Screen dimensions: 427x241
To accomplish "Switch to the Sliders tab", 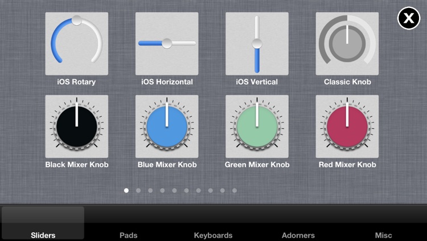I will click(43, 223).
